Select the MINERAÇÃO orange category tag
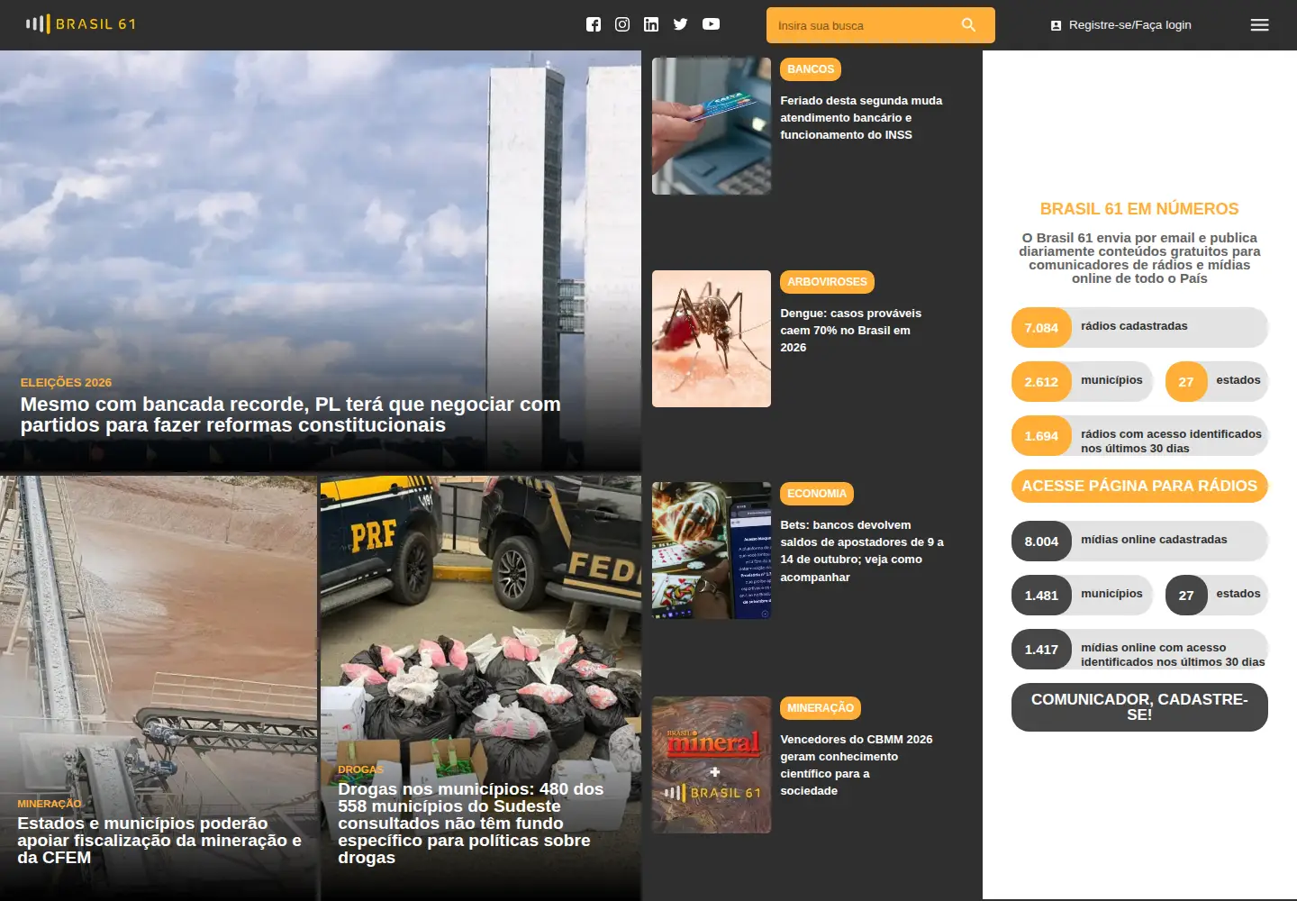The width and height of the screenshot is (1297, 901). [x=821, y=708]
